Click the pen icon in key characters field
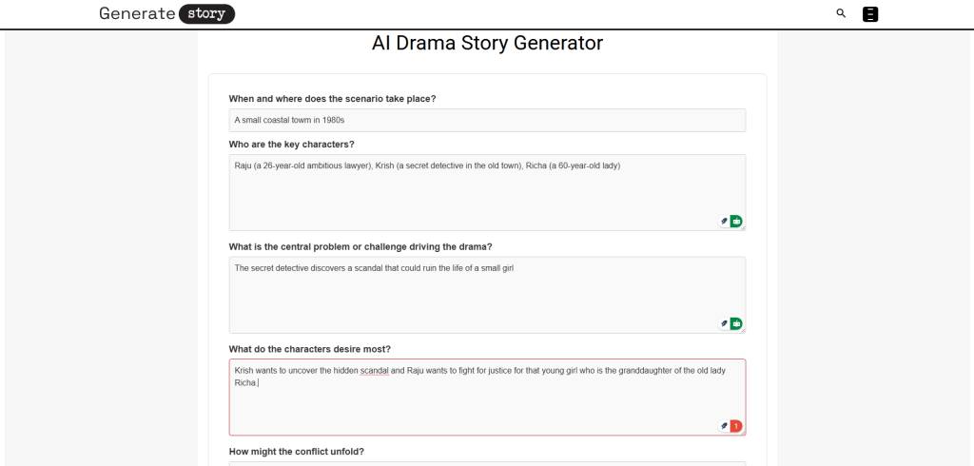 tap(724, 221)
